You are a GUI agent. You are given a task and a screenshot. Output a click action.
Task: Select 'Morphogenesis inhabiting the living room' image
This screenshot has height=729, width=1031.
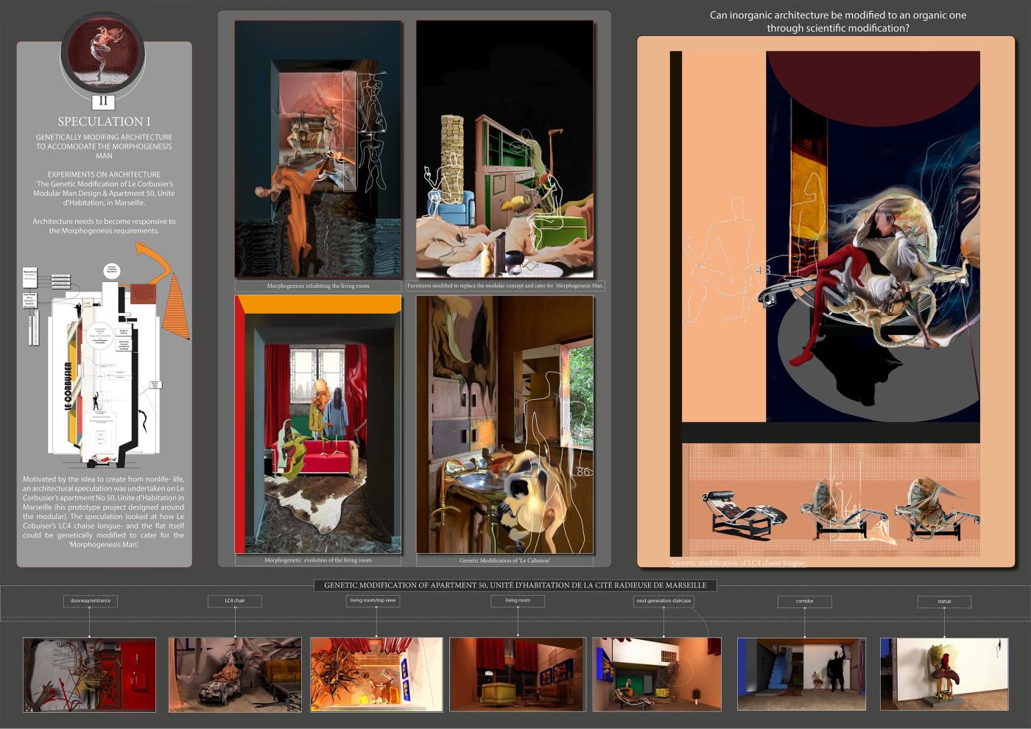coord(318,148)
